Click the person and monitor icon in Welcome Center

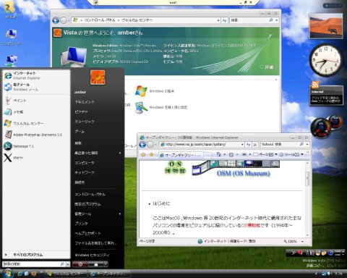(x=141, y=107)
